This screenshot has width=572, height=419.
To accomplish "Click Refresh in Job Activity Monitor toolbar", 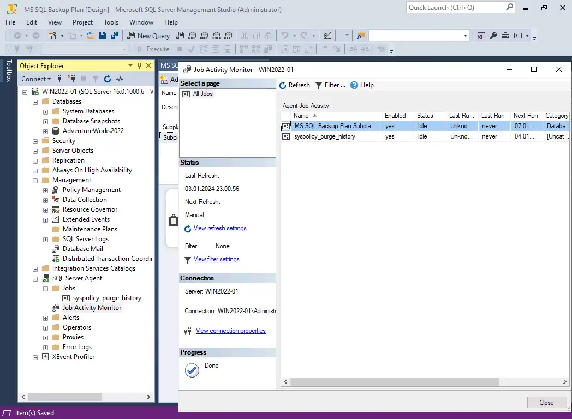I will (294, 85).
